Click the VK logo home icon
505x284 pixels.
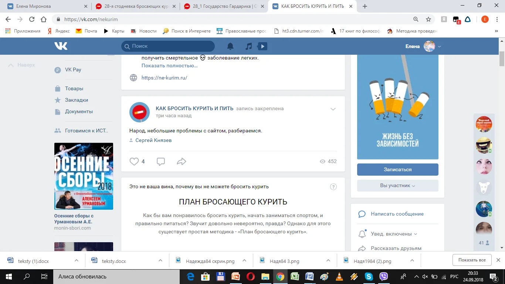(x=61, y=46)
